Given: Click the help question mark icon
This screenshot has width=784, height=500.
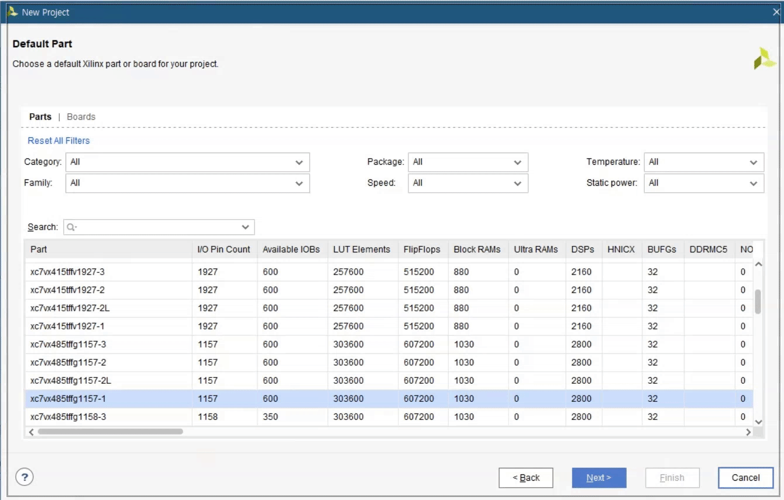Looking at the screenshot, I should point(24,477).
